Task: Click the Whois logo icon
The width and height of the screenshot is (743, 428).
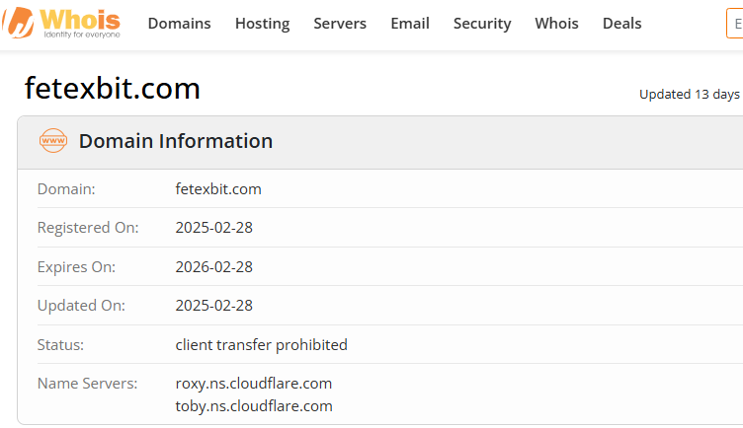Action: (18, 23)
